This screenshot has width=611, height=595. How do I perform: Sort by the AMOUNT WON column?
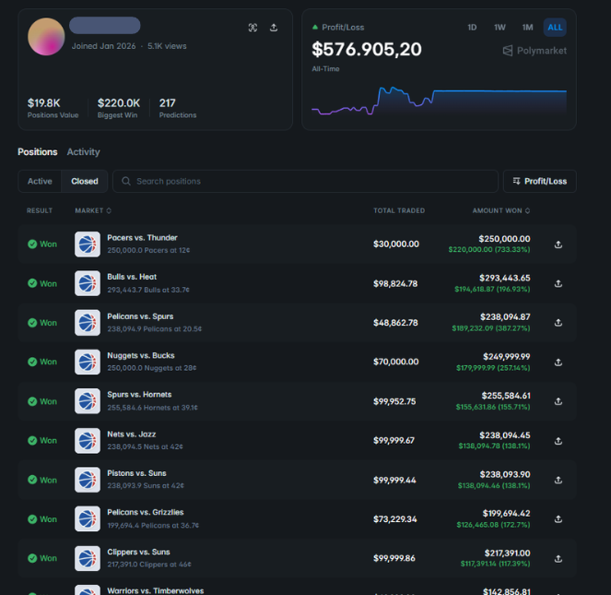pyautogui.click(x=501, y=210)
